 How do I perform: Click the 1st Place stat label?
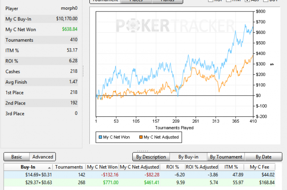tap(14, 93)
